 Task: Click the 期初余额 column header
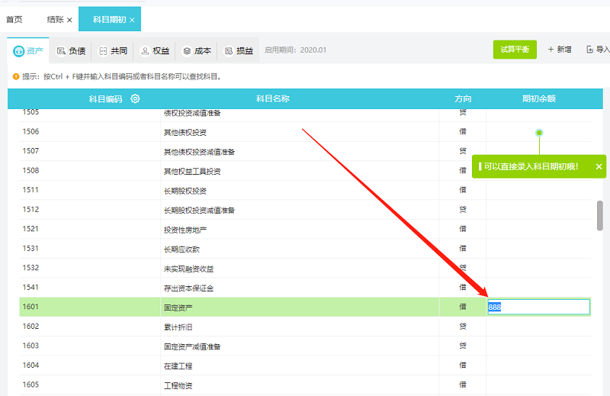point(538,98)
